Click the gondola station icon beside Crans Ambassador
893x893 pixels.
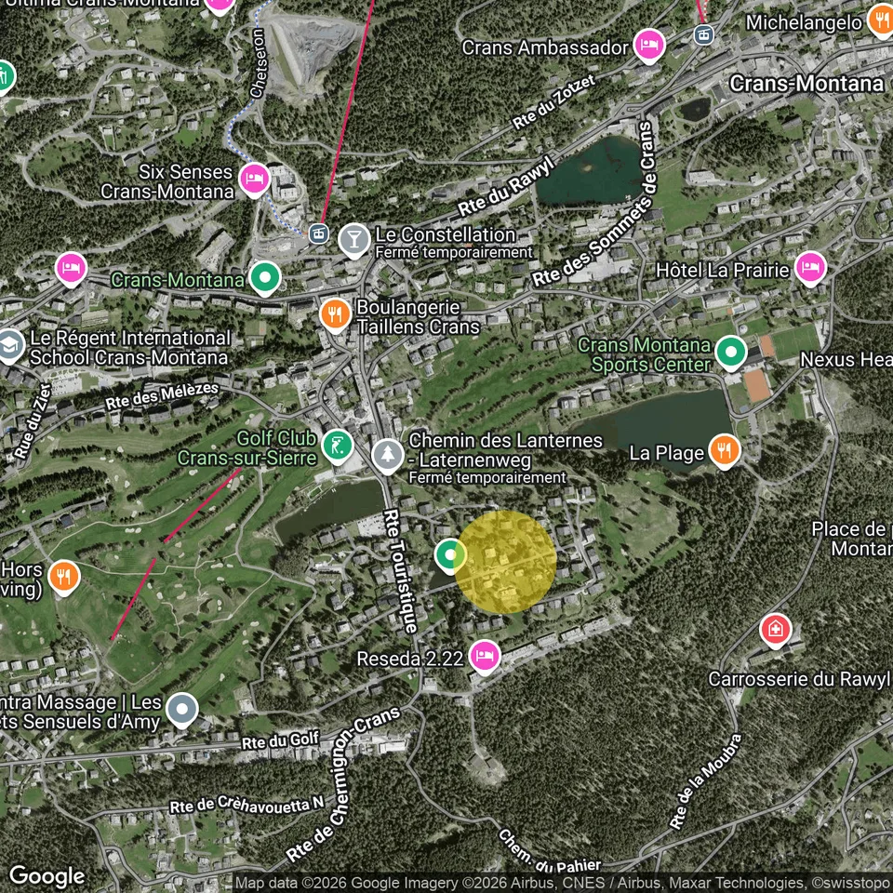coord(704,35)
